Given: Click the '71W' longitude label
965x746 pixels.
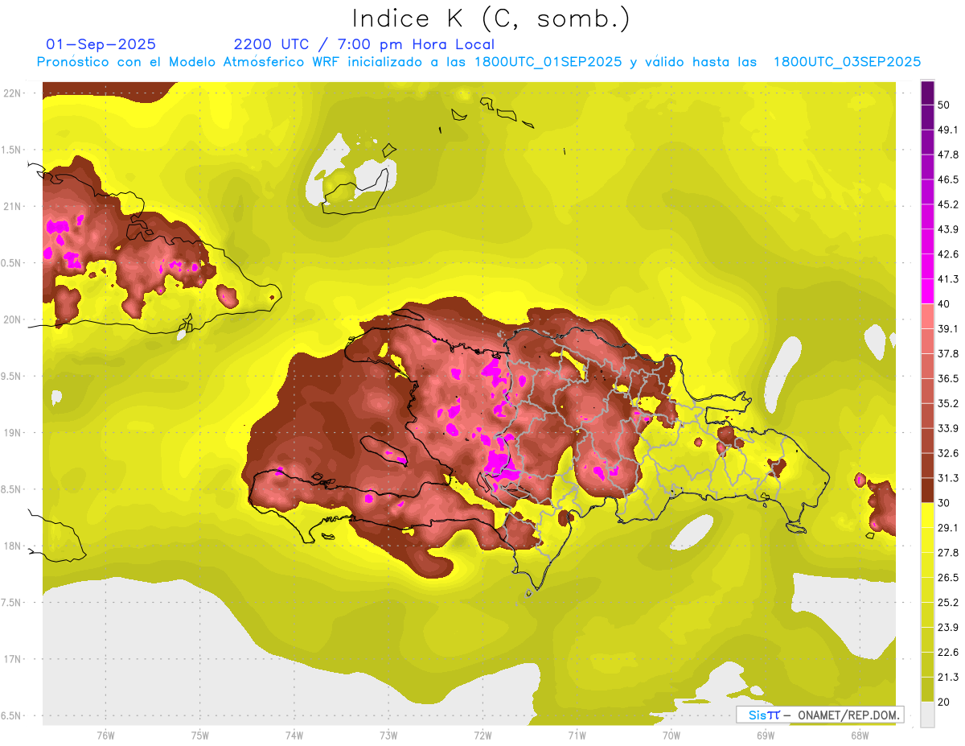Looking at the screenshot, I should point(577,735).
